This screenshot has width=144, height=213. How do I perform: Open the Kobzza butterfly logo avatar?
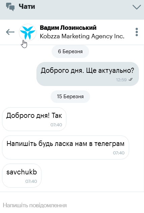(x=28, y=32)
